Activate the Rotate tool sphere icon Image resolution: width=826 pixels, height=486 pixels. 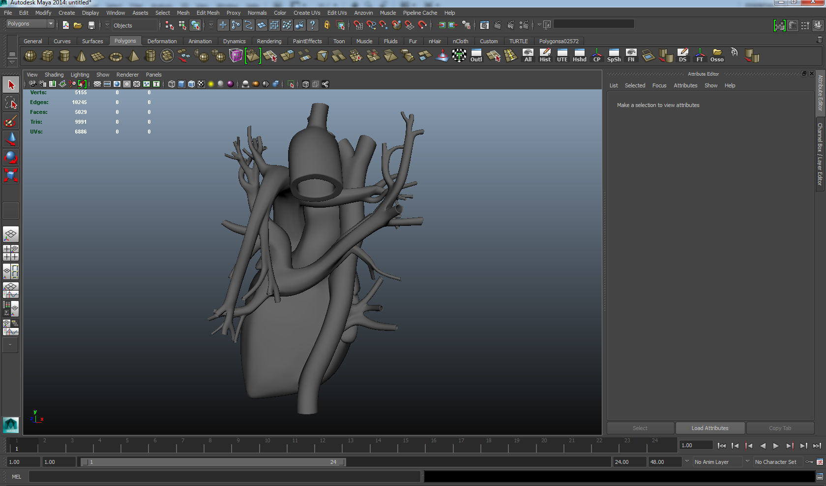[11, 157]
